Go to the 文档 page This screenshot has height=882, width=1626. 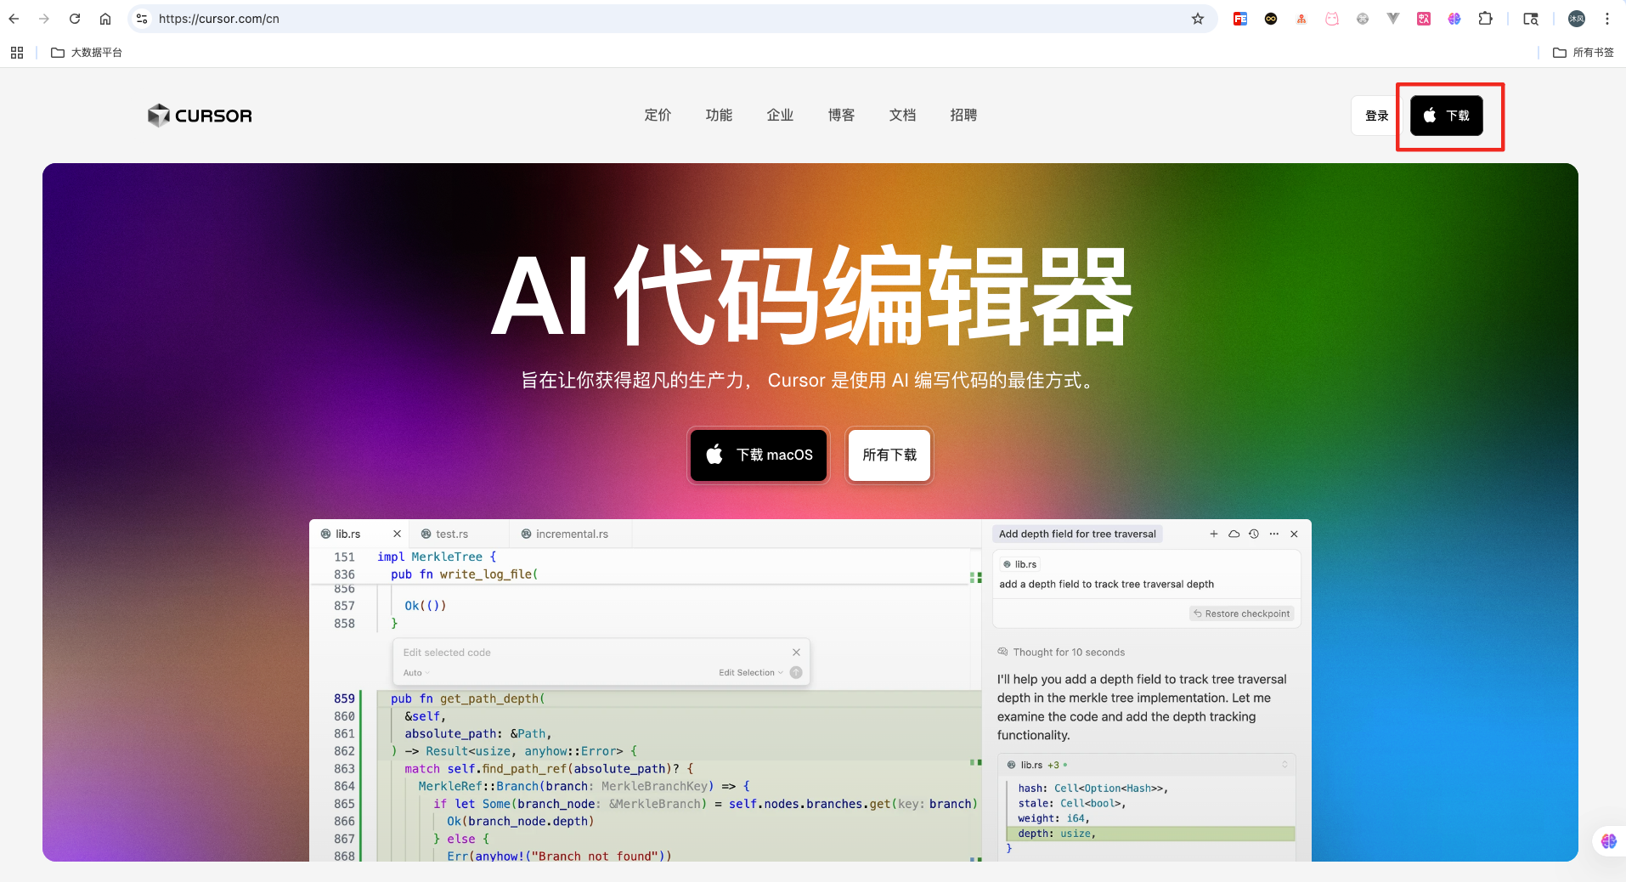902,116
